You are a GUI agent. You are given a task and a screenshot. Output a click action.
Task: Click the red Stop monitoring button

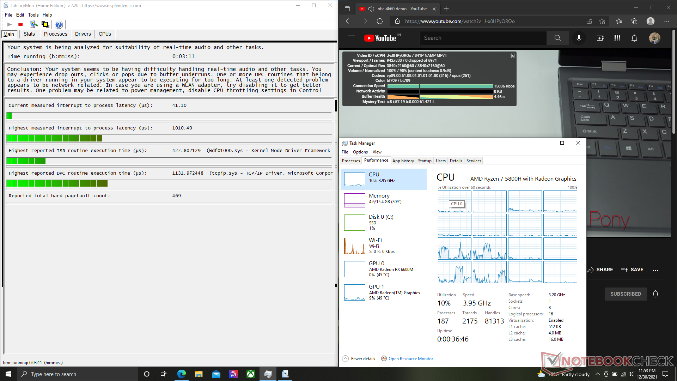pos(20,25)
